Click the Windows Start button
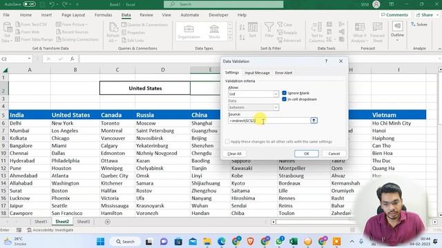 tap(100, 242)
